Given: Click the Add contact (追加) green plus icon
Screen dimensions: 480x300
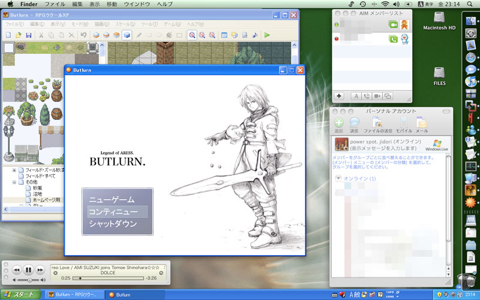Looking at the screenshot, I should (338, 123).
